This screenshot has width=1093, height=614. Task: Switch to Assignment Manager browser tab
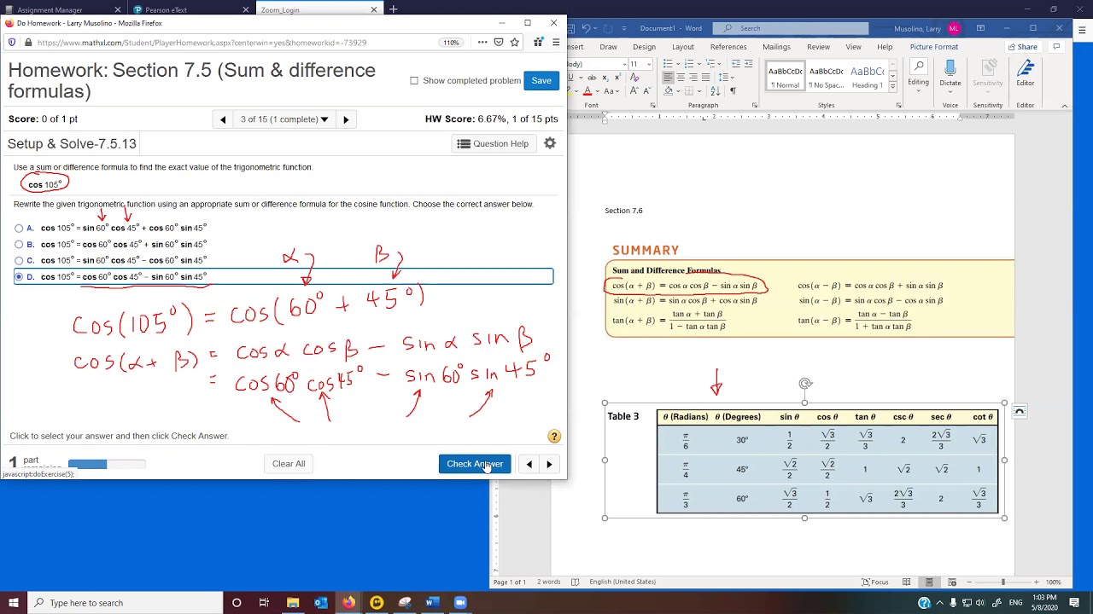click(56, 9)
